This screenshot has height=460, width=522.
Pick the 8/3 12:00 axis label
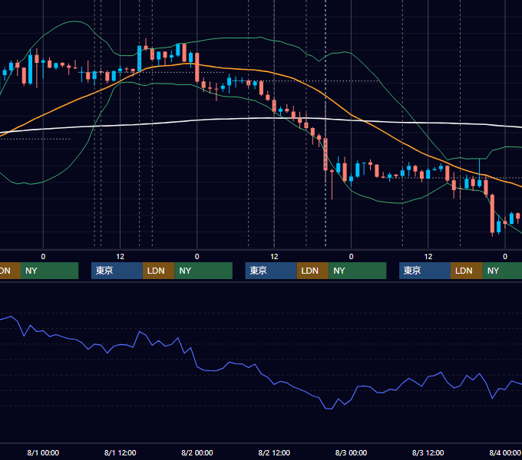[x=428, y=452]
